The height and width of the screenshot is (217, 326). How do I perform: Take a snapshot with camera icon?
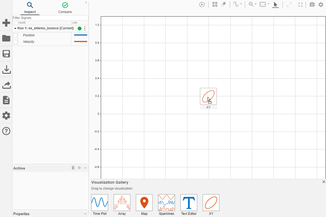pos(312,4)
